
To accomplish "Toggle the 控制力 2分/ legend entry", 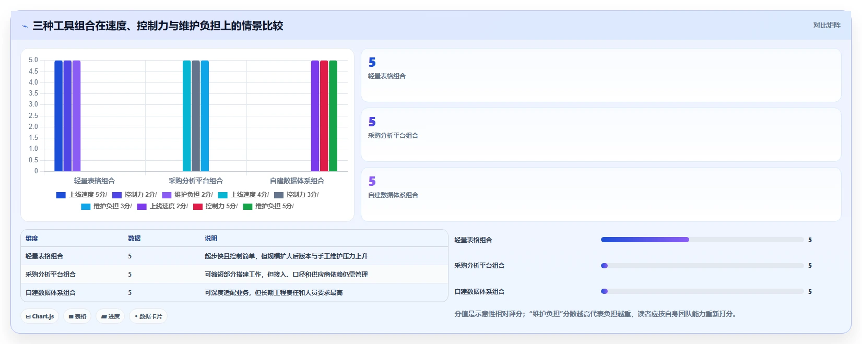I will [134, 195].
